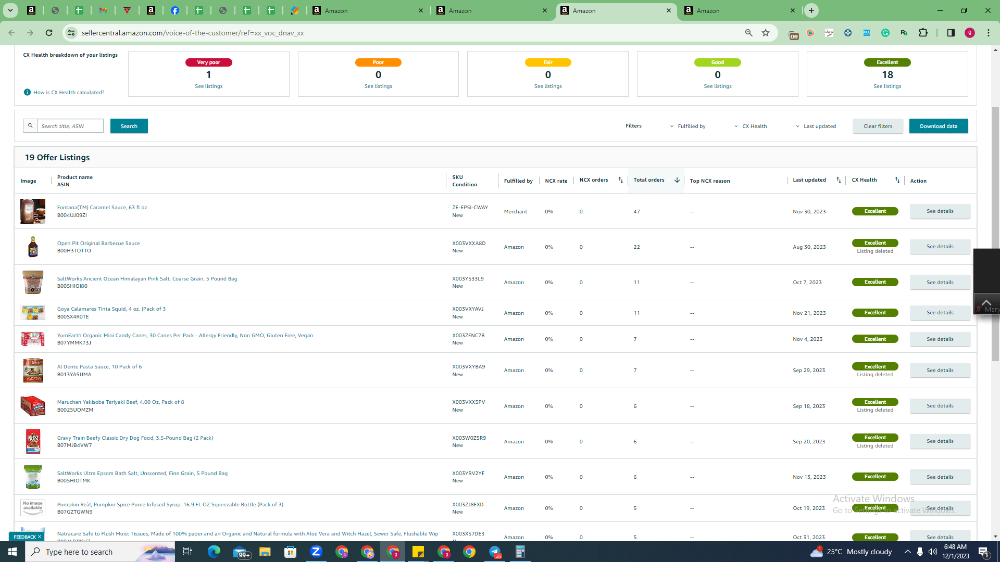
Task: Clear all filters
Action: [x=878, y=126]
